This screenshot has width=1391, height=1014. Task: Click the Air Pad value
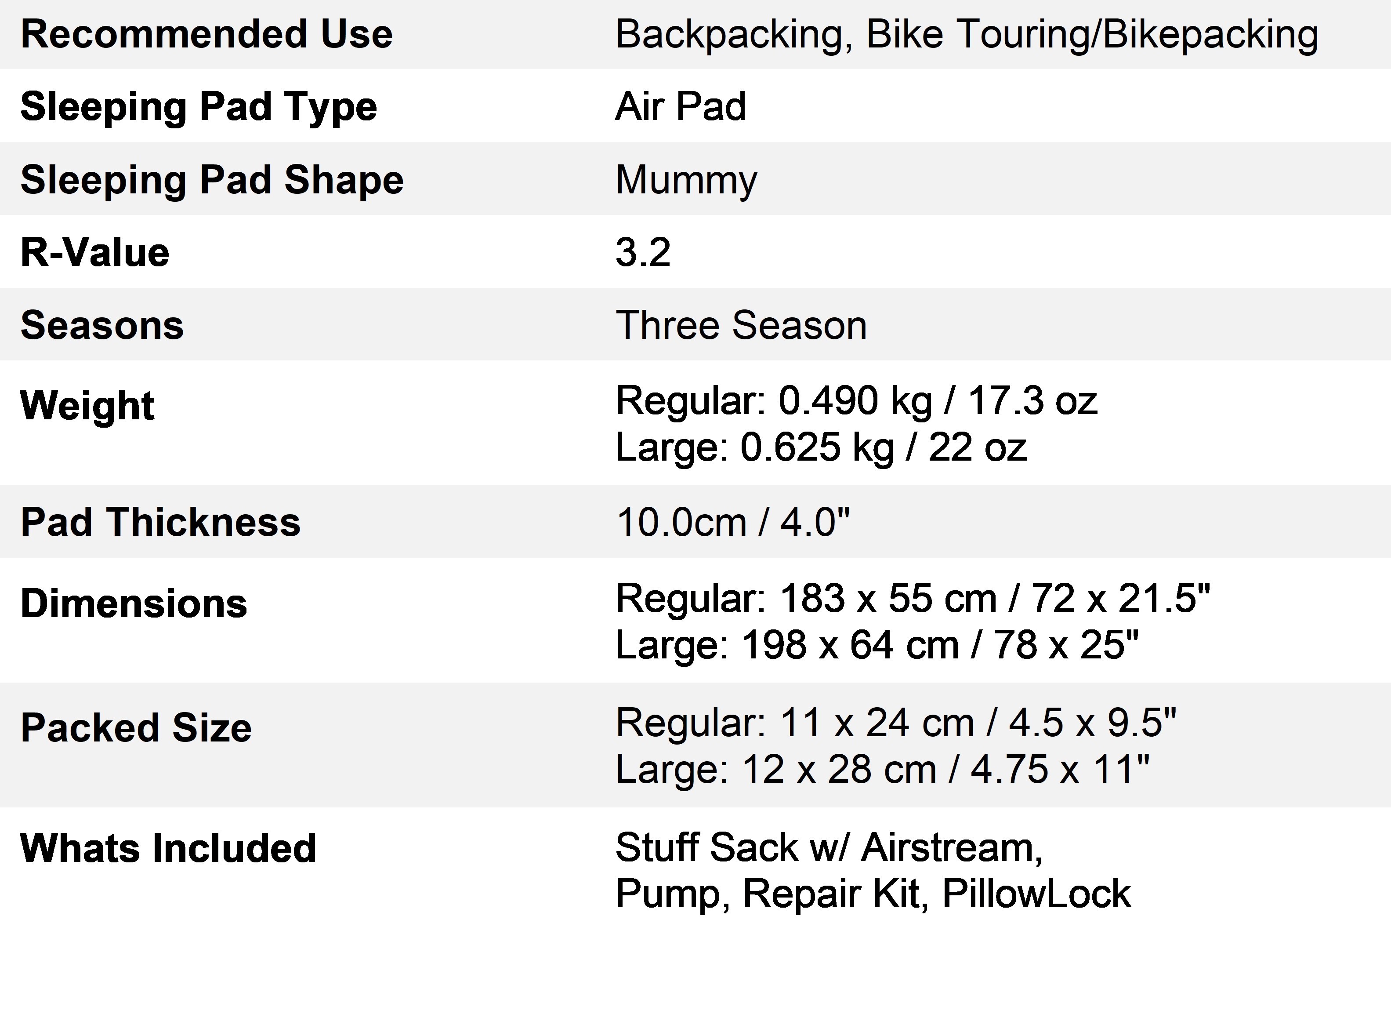click(681, 106)
